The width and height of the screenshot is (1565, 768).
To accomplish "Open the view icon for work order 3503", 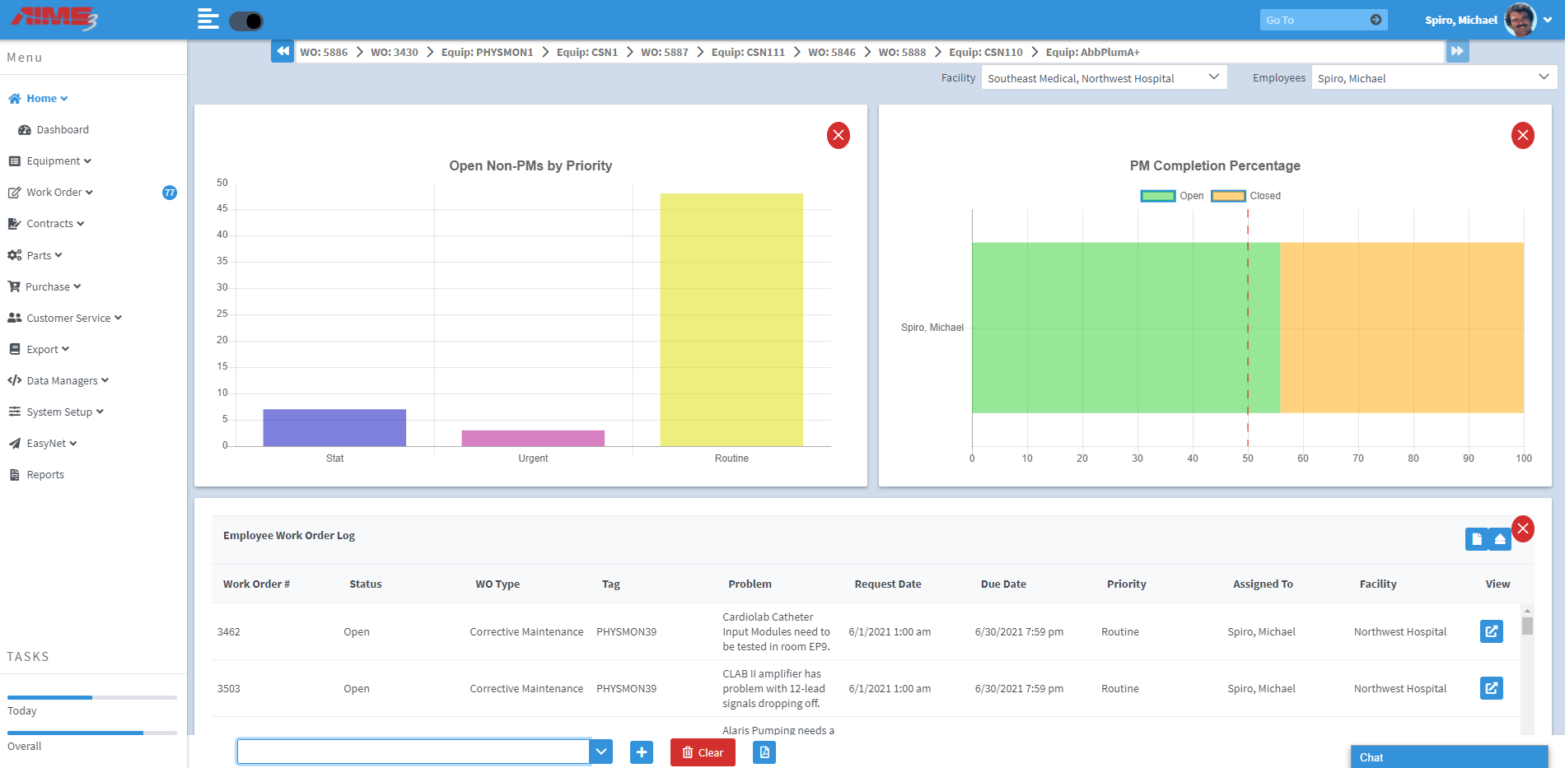I will coord(1491,688).
